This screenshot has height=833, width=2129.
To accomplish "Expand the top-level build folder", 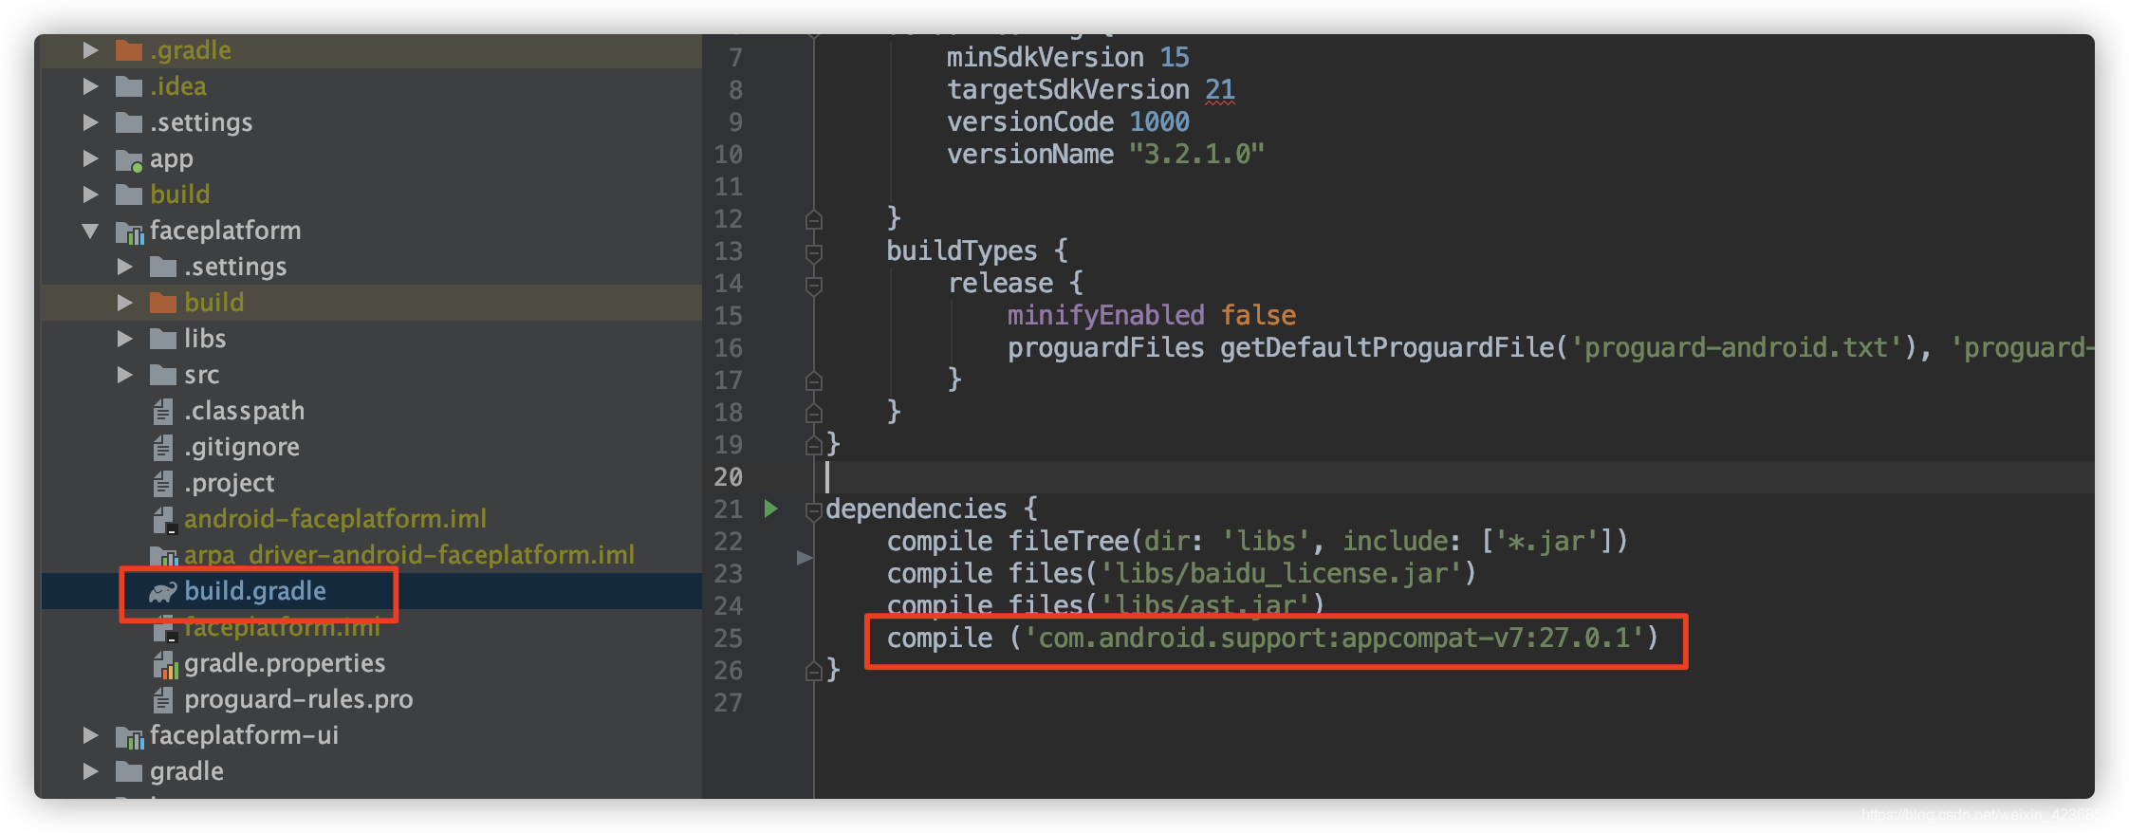I will [90, 194].
